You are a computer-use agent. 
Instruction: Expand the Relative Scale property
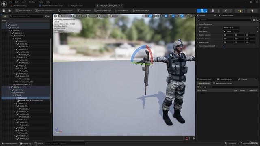point(197,42)
